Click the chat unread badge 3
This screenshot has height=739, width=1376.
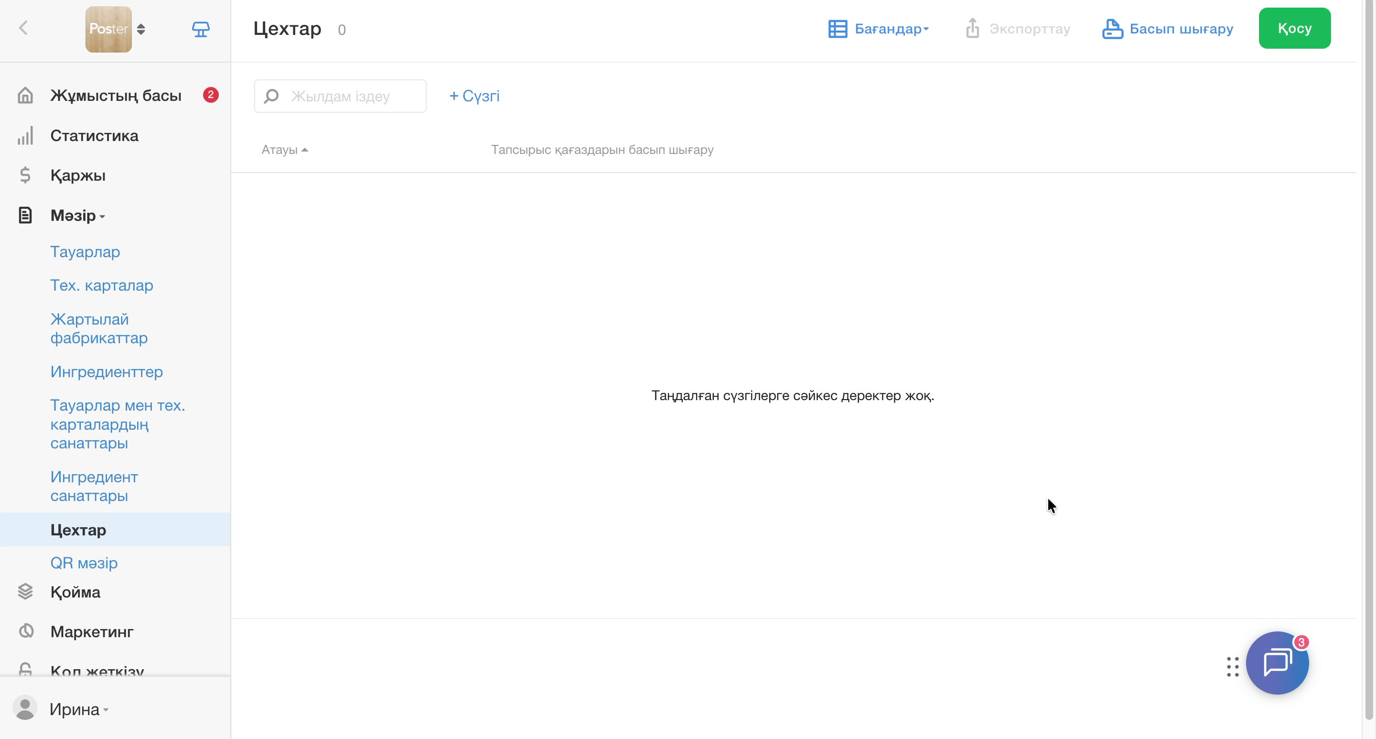point(1301,642)
